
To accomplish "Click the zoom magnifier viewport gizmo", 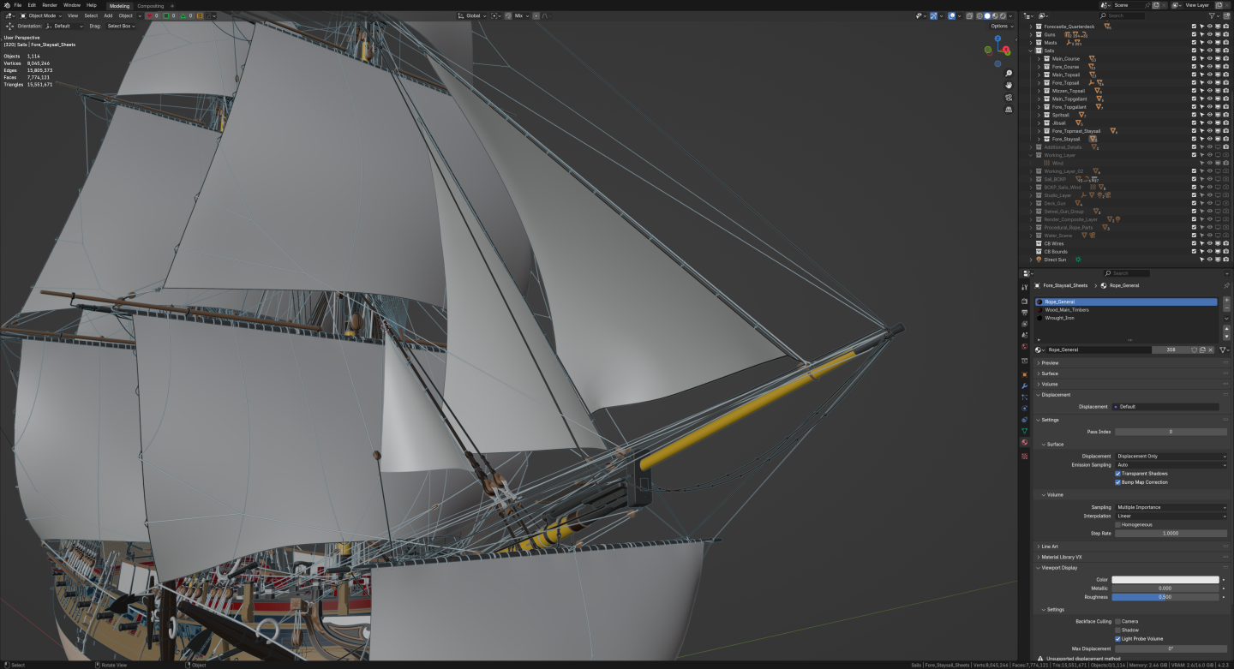I will point(1009,74).
